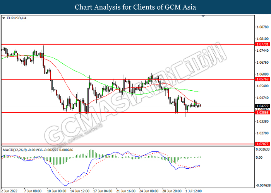This screenshot has width=271, height=193.
Task: Click the 1 Jul 12:00 time label
Action: pos(194,191)
